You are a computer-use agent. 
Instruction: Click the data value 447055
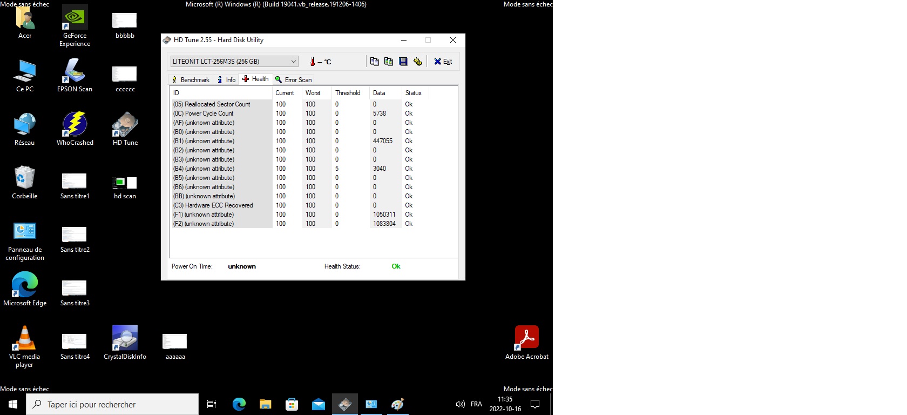click(383, 141)
